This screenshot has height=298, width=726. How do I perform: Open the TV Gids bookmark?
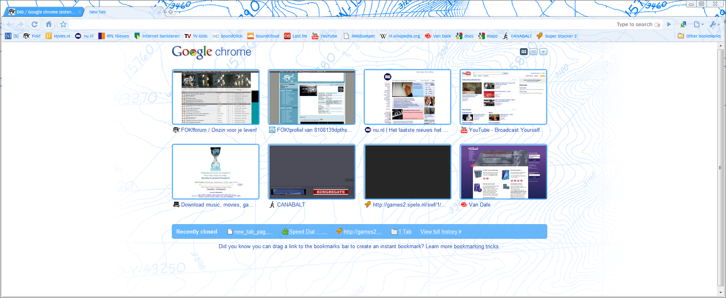(196, 36)
